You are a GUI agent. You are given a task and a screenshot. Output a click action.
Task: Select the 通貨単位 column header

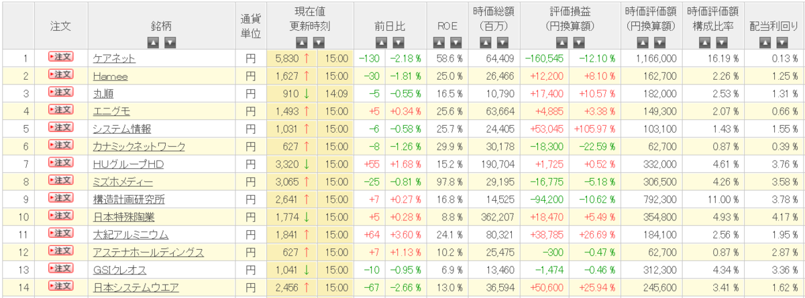(x=250, y=27)
